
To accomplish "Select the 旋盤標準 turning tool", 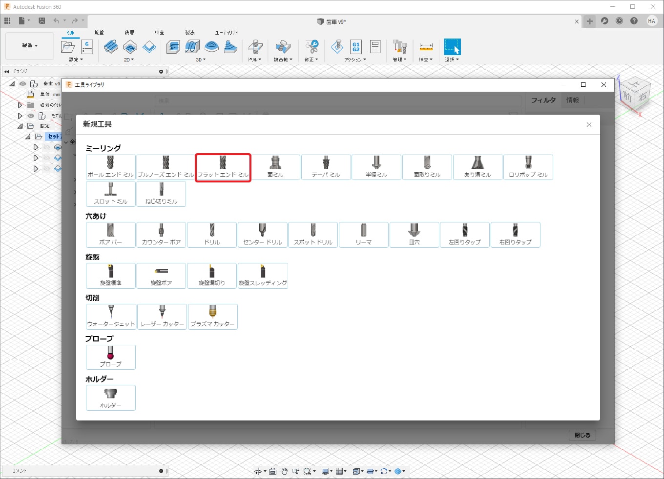I will click(x=110, y=276).
